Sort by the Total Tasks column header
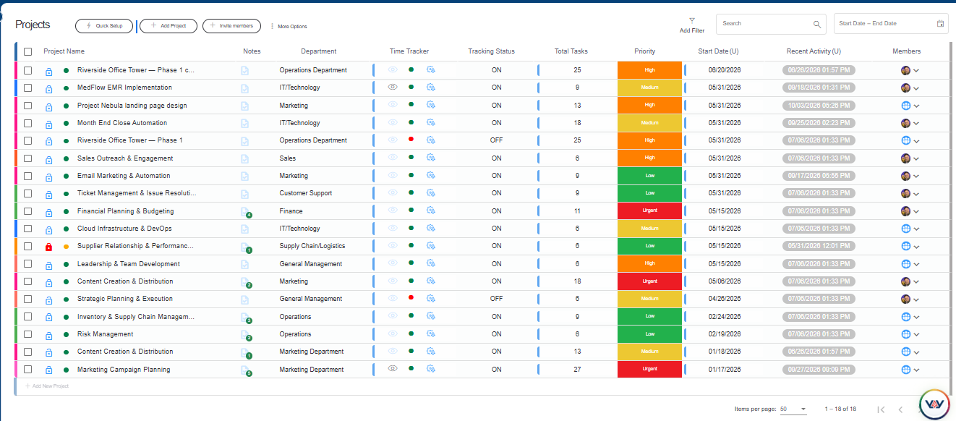The height and width of the screenshot is (421, 956). tap(571, 51)
